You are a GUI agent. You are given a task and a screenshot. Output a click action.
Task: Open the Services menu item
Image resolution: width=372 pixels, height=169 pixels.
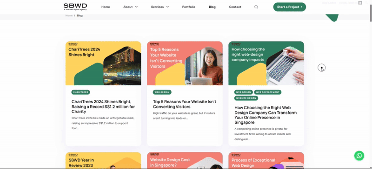(x=157, y=7)
